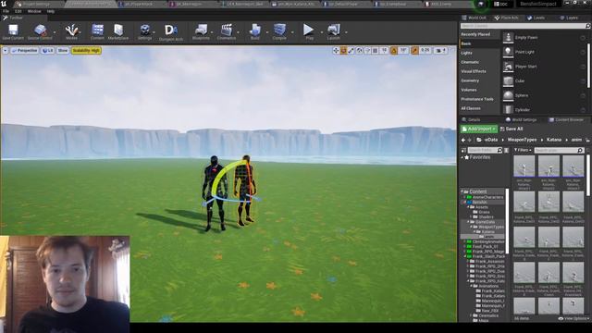Collapse the Favorites section
Screen dimensions: 592x333
pos(462,157)
